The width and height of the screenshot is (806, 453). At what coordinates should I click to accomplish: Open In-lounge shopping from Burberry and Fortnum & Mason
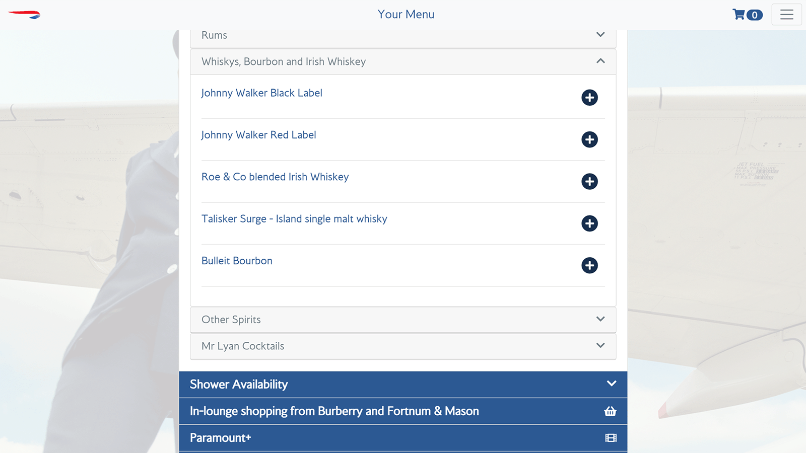pos(334,411)
